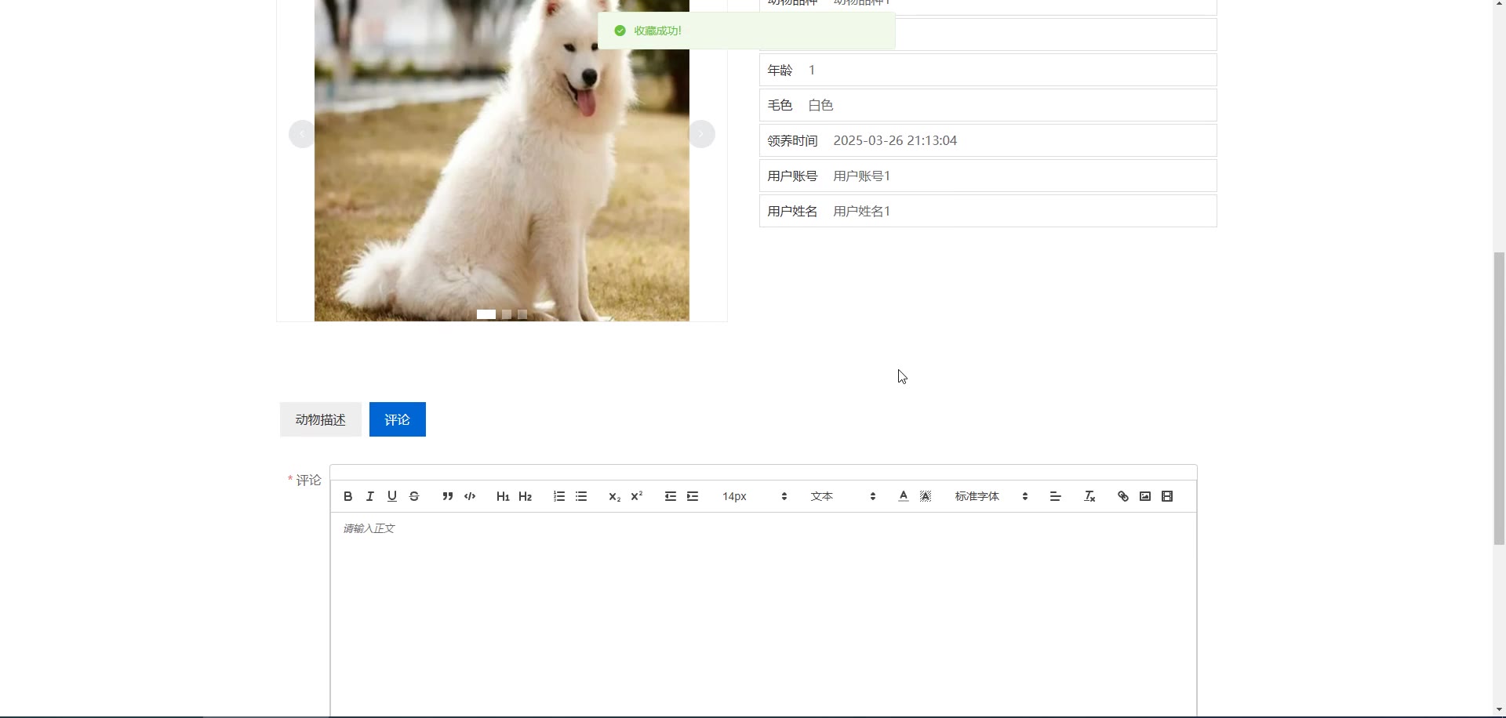Screen dimensions: 1506x718
Task: Insert a video into the comment
Action: tap(1167, 496)
